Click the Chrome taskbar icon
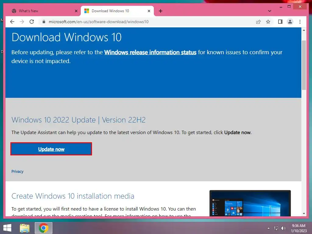This screenshot has width=312, height=234. 44,228
